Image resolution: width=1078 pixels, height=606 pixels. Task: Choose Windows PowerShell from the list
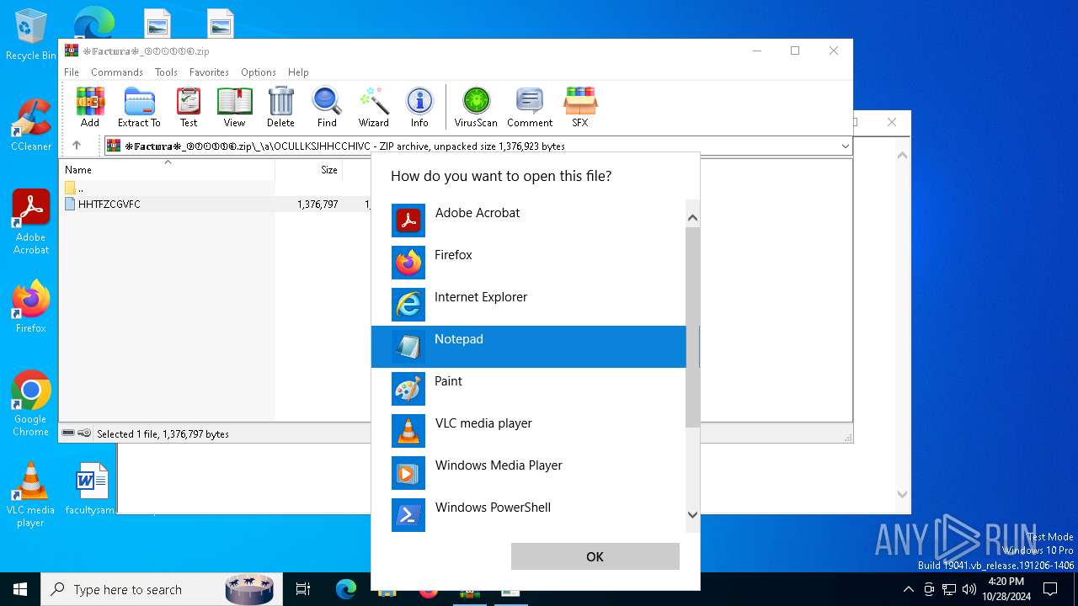point(529,515)
